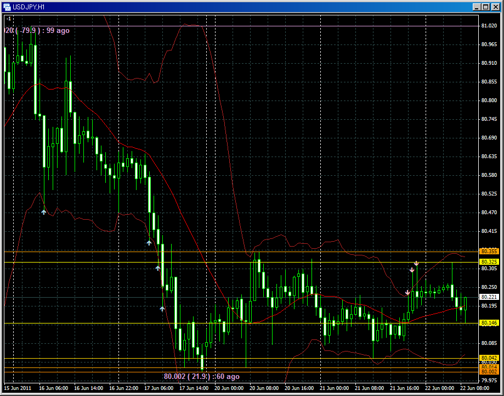Click the lowest blue up arrow under the 17 Jun candles

tap(162, 309)
